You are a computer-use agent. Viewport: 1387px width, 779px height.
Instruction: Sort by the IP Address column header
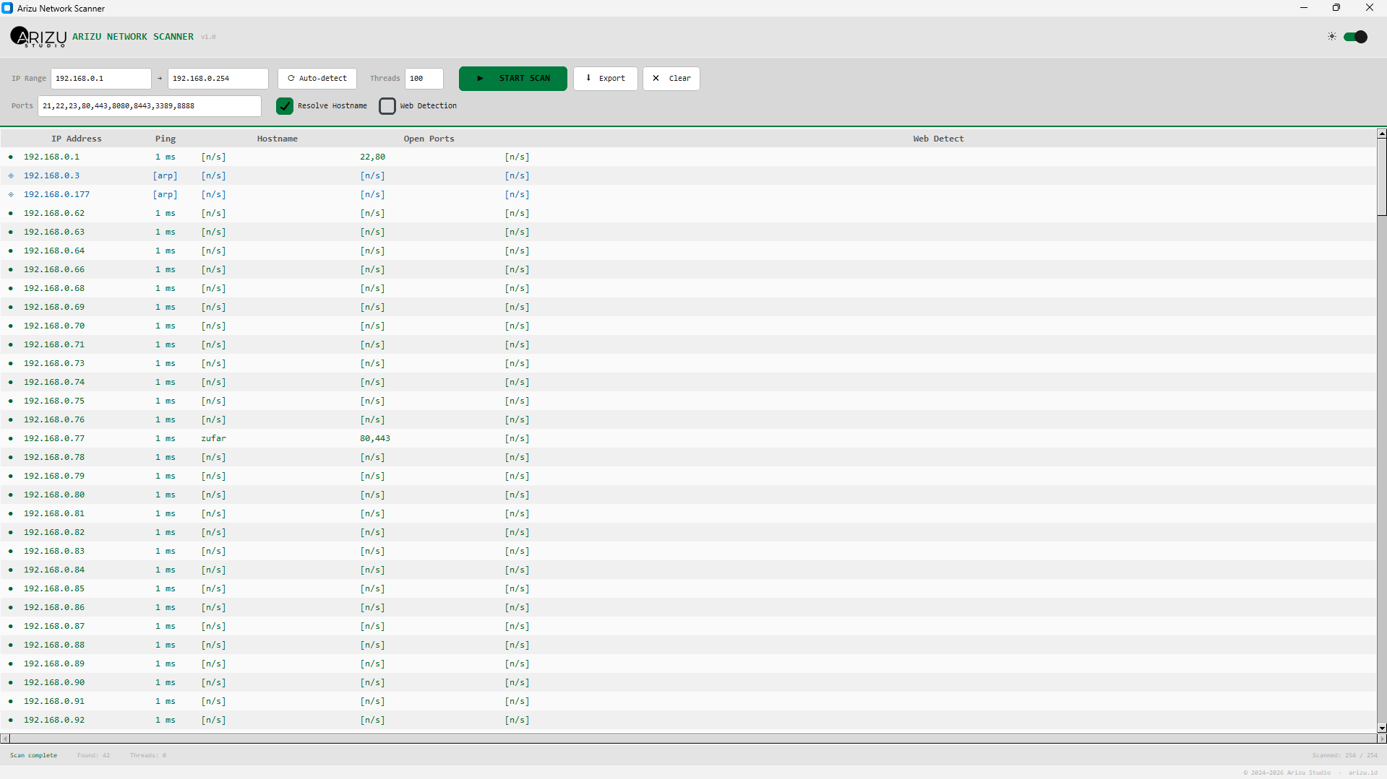coord(76,139)
